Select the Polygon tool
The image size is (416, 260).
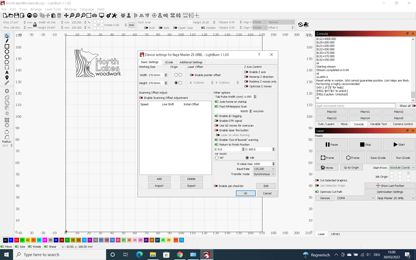[7, 57]
